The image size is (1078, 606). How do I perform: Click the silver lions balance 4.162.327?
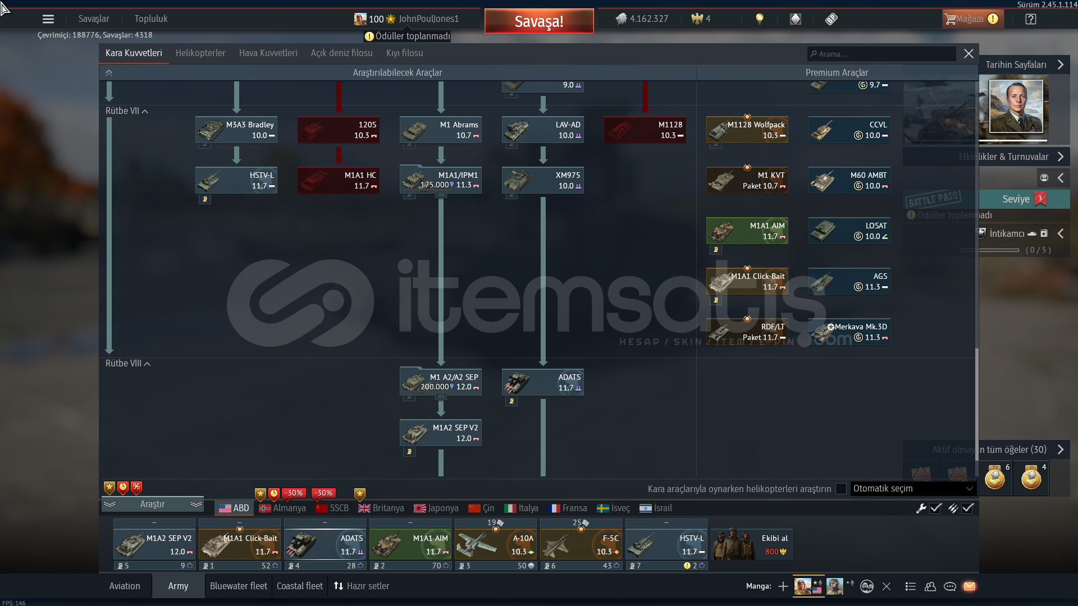(642, 19)
